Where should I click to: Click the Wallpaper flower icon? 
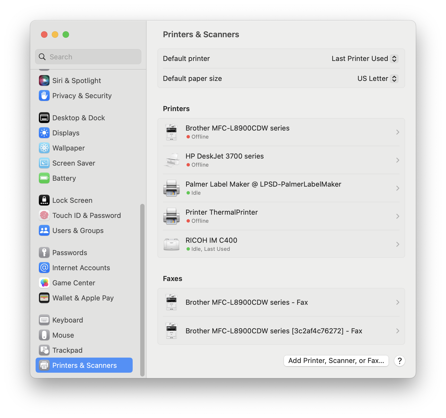44,148
